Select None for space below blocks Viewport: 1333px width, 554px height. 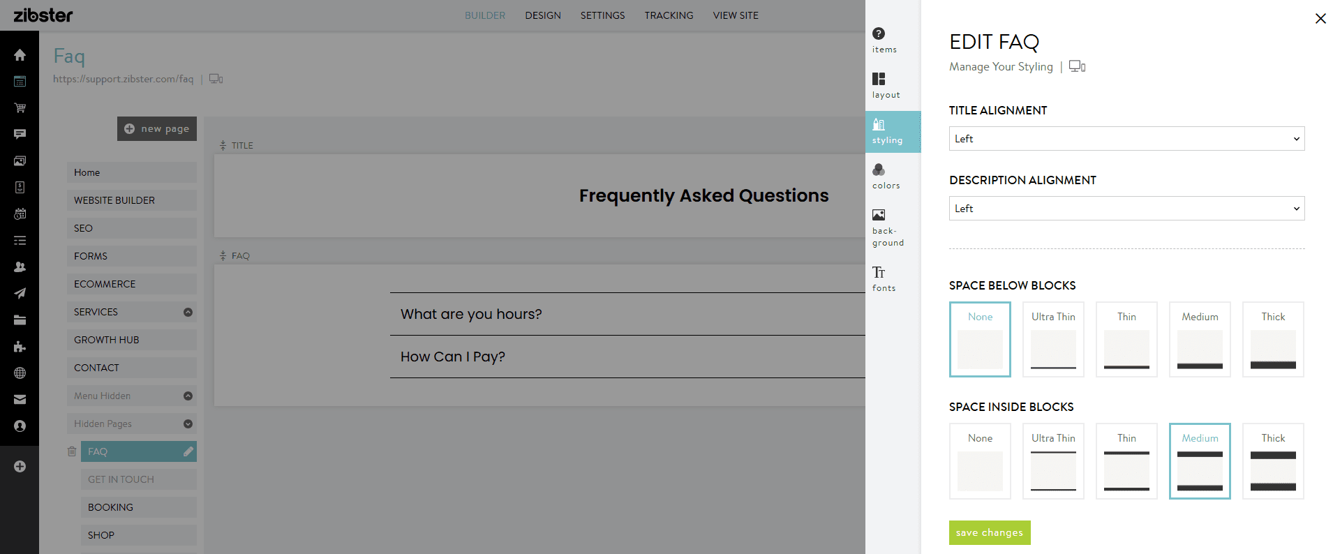point(980,339)
